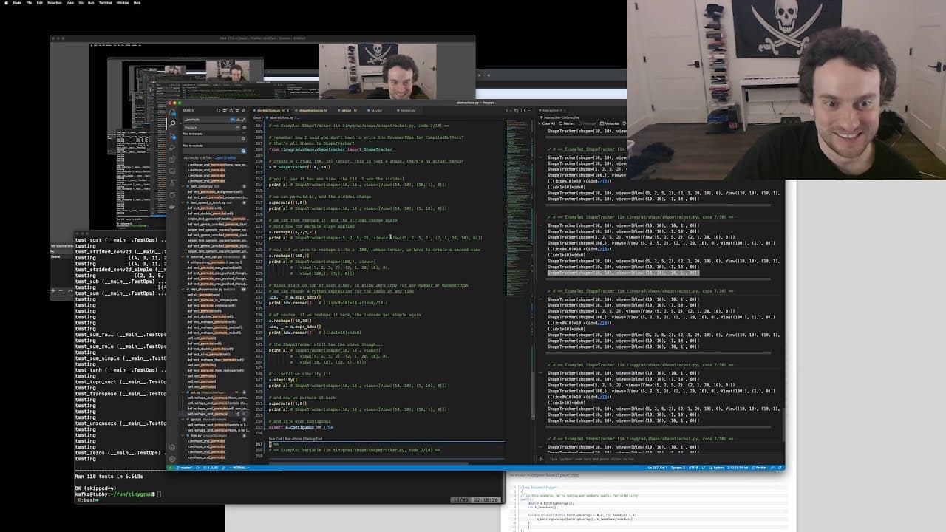Click 'Debug Cell' code lens above line 357
Screen dimensions: 946x532
313,439
